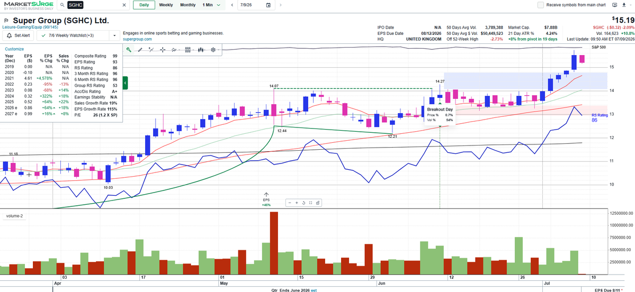Click the 50 Days Avg Vol. value
Screen dimensions: 635x292
494,27
